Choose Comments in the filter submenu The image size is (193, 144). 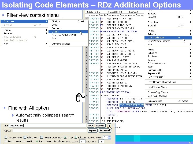click(x=68, y=28)
